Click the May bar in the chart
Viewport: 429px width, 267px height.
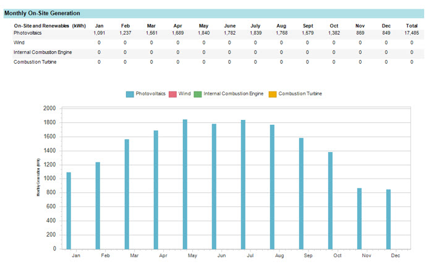click(185, 184)
